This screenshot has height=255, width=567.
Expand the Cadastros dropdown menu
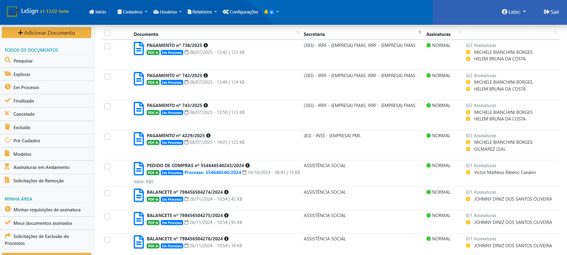(x=132, y=12)
